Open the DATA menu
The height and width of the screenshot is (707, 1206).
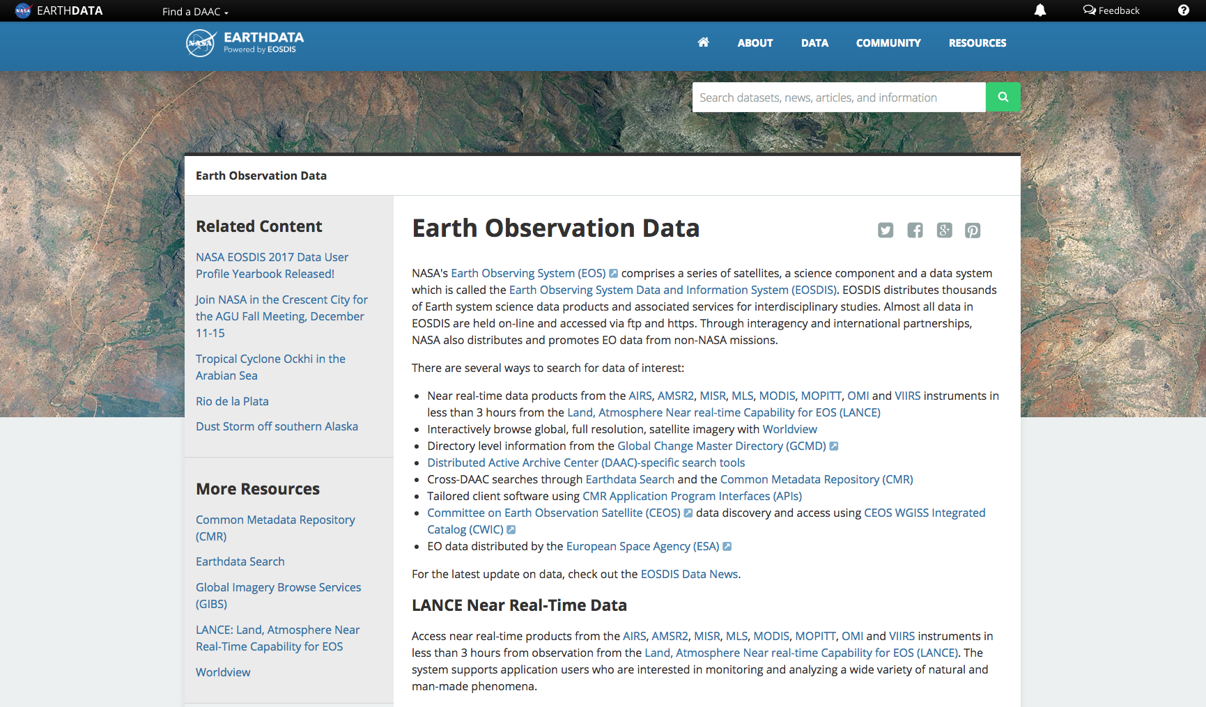point(814,43)
